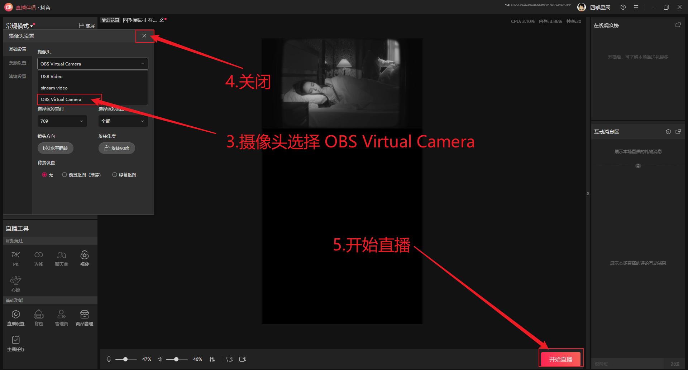This screenshot has width=688, height=370.
Task: Open 直播设置 live settings icon
Action: point(15,317)
